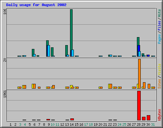The width and height of the screenshot is (163, 128).
Task: Click the chart title "Daily usage for August 2002"
Action: click(x=36, y=5)
